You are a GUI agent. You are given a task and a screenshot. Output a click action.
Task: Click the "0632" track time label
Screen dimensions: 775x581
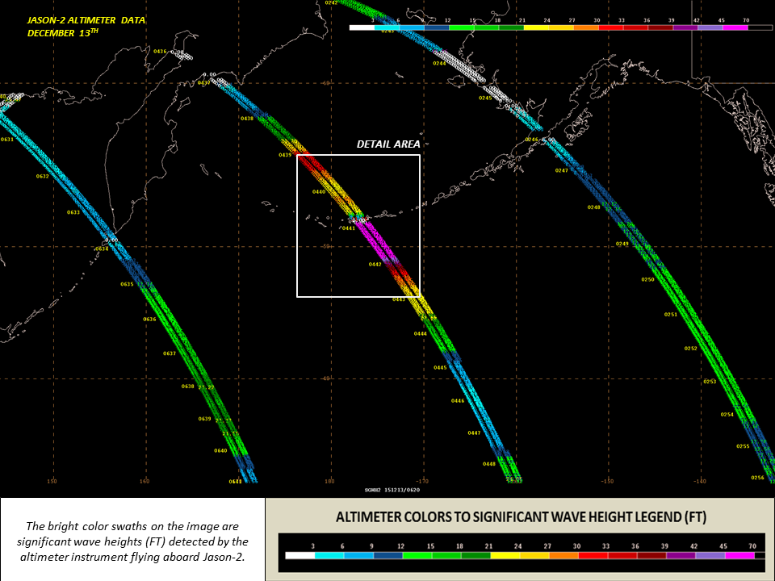click(x=43, y=177)
